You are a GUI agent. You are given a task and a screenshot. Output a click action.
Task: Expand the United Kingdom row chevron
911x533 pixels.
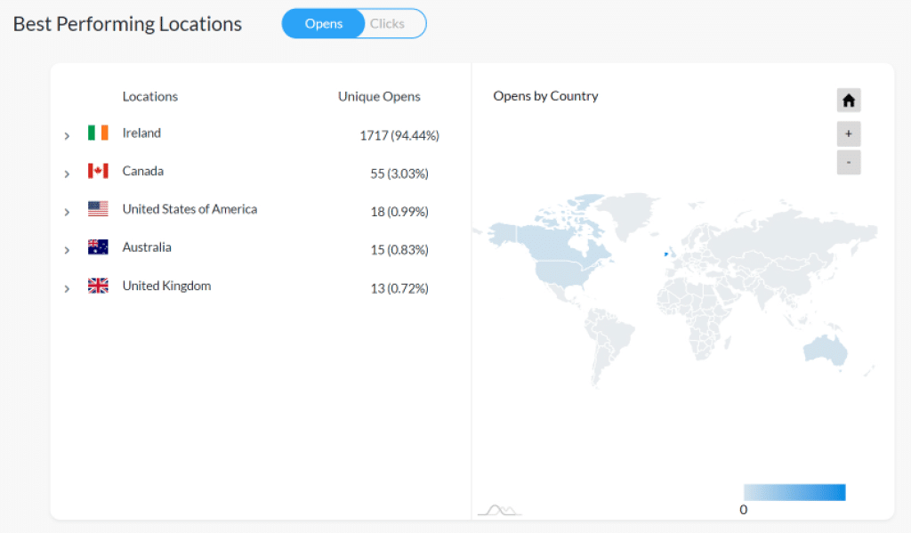(67, 289)
